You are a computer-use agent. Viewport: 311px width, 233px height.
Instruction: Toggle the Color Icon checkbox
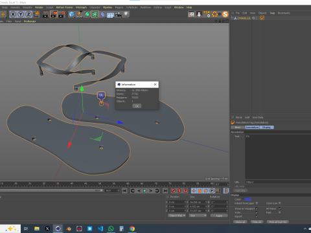pyautogui.click(x=280, y=203)
